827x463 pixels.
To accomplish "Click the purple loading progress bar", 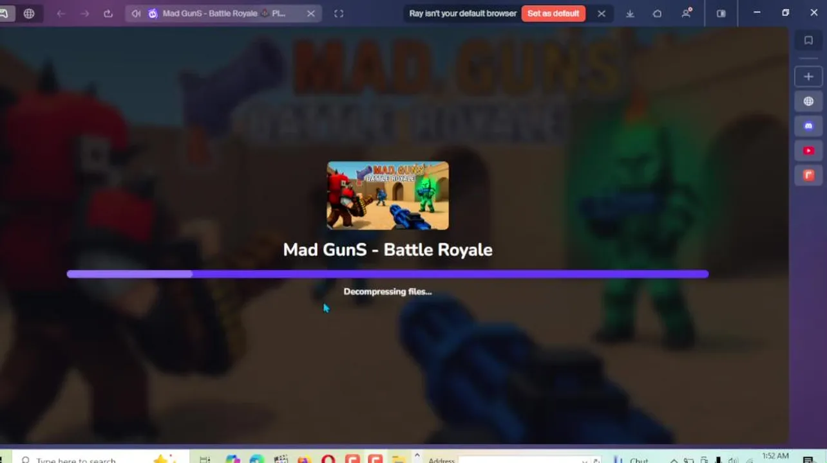I will point(388,274).
